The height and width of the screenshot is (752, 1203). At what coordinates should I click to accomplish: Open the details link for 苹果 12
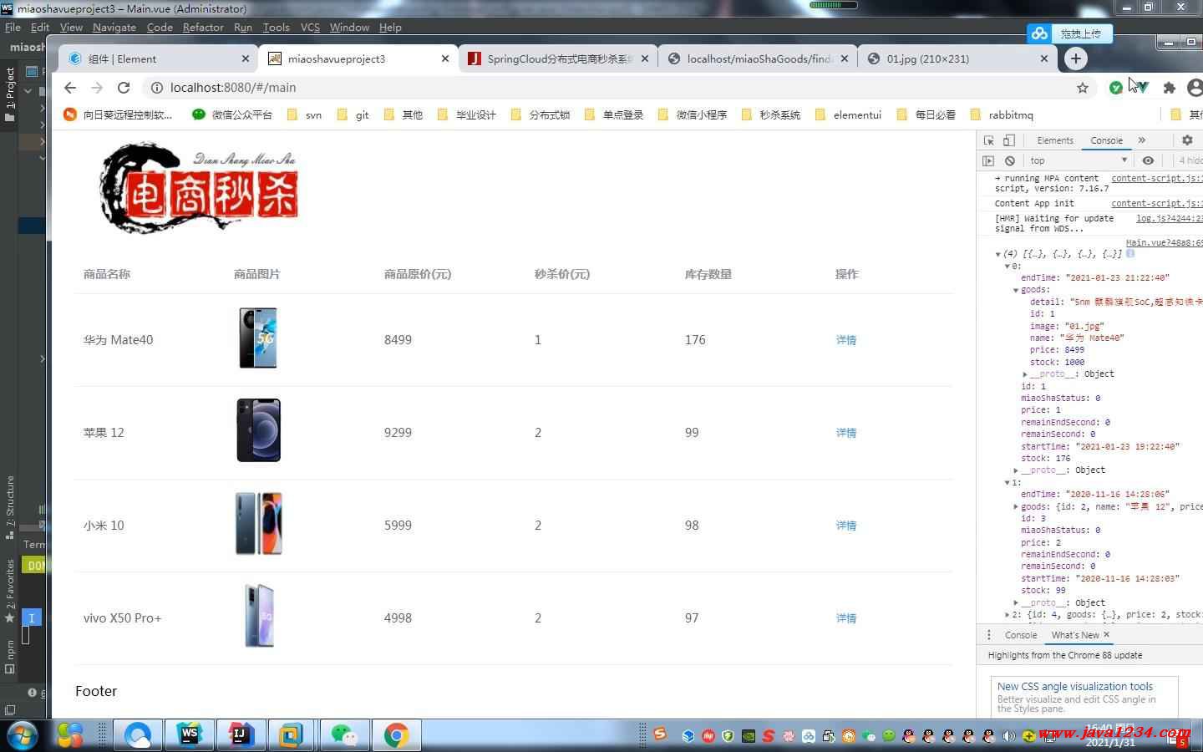(x=846, y=433)
